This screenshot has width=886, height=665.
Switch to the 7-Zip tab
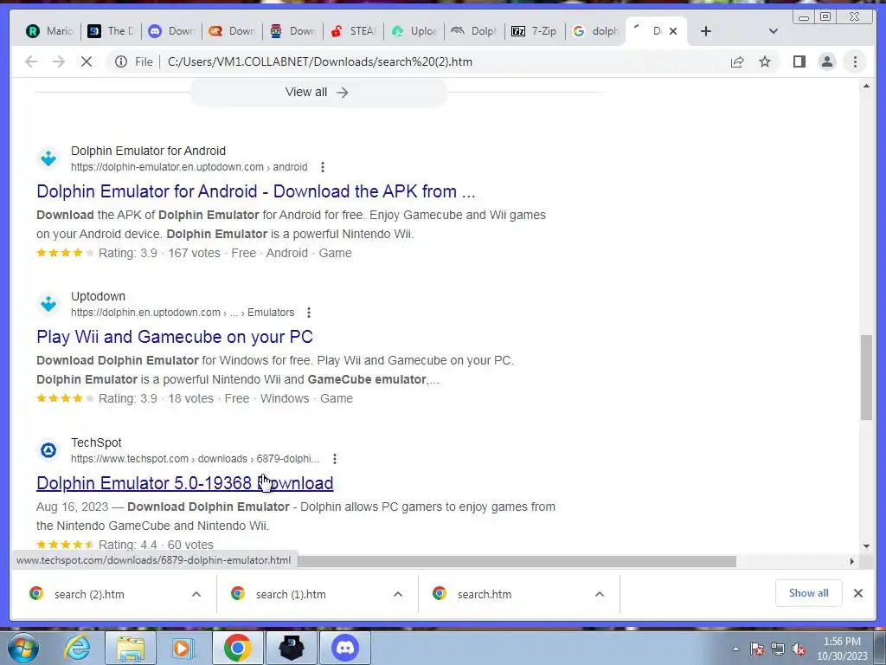pyautogui.click(x=535, y=31)
